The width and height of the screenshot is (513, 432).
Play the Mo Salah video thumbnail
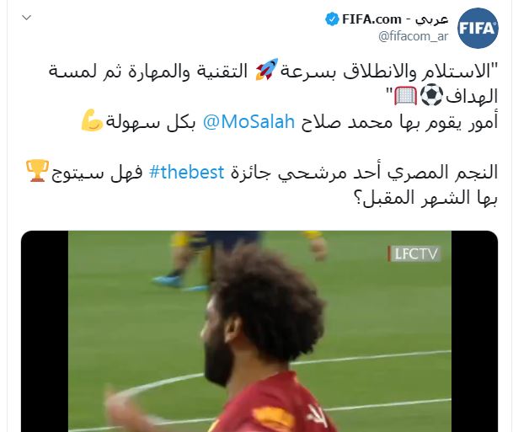[259, 331]
